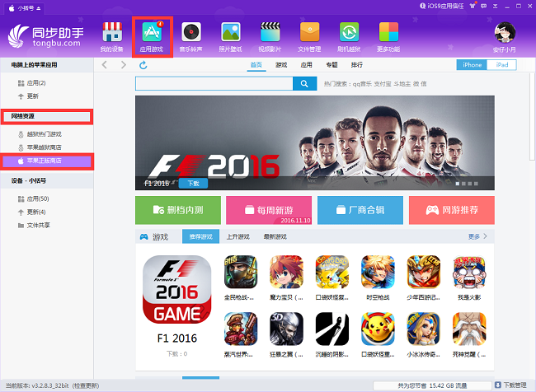Open the title bar menu dropdown arrow
This screenshot has height=392, width=536.
tap(495, 6)
